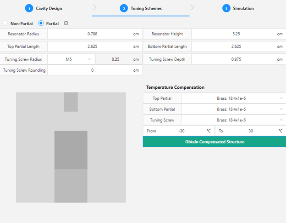This screenshot has width=286, height=223.
Task: Select the Partial radio button
Action: pos(41,23)
